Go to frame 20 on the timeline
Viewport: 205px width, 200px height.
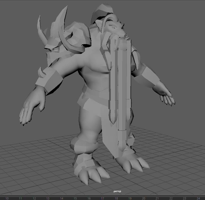tap(144, 198)
